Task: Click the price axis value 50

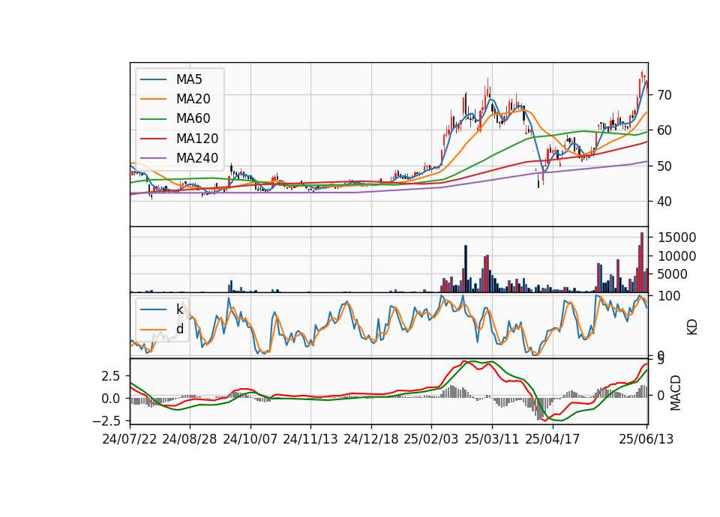Action: pos(664,166)
